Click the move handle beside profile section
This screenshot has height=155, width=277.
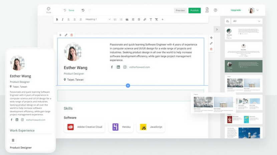pos(211,38)
